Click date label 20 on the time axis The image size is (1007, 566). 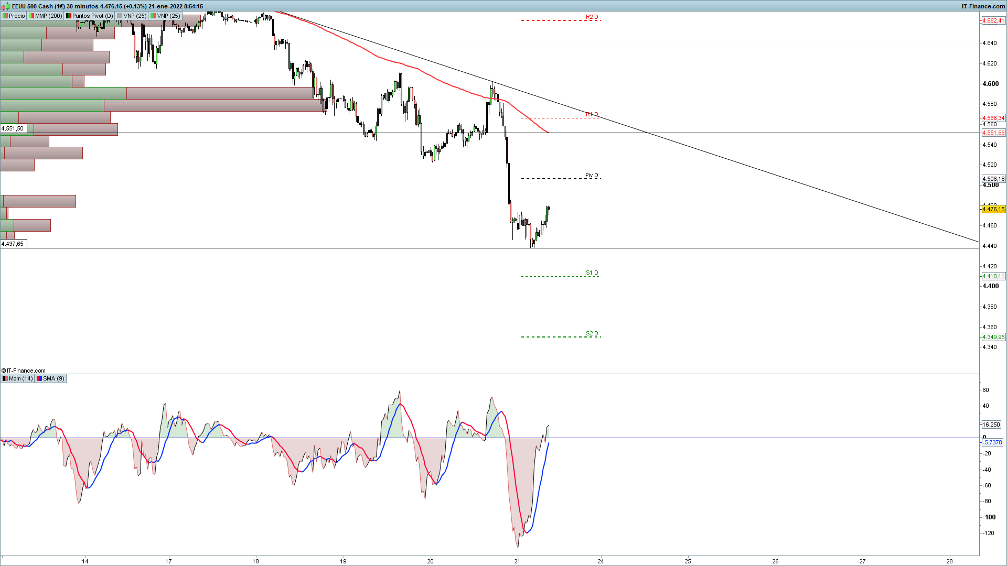430,561
